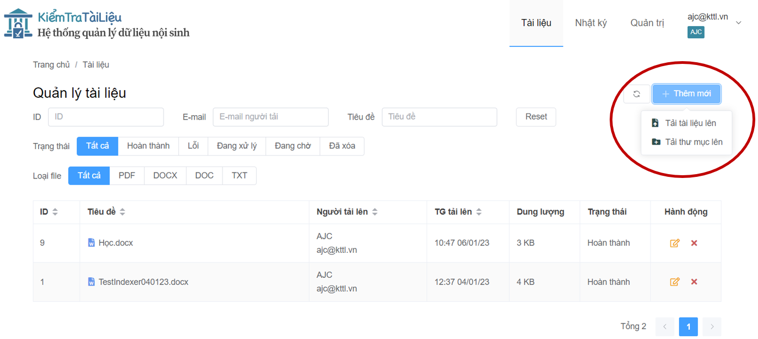Click the refresh icon button

[x=636, y=94]
